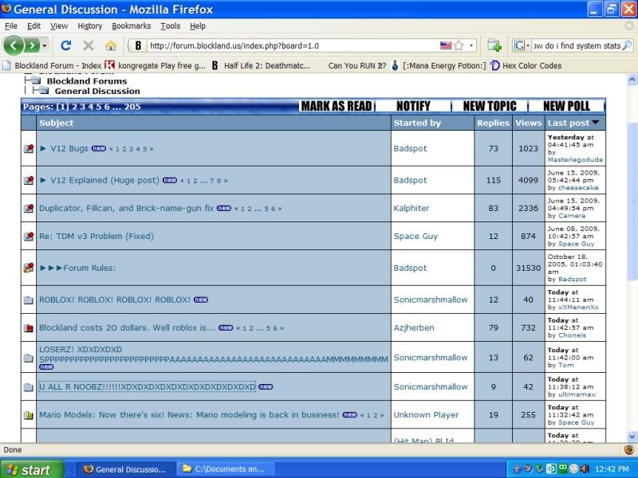Image resolution: width=638 pixels, height=478 pixels.
Task: Go back with the green back arrow
Action: [x=14, y=45]
